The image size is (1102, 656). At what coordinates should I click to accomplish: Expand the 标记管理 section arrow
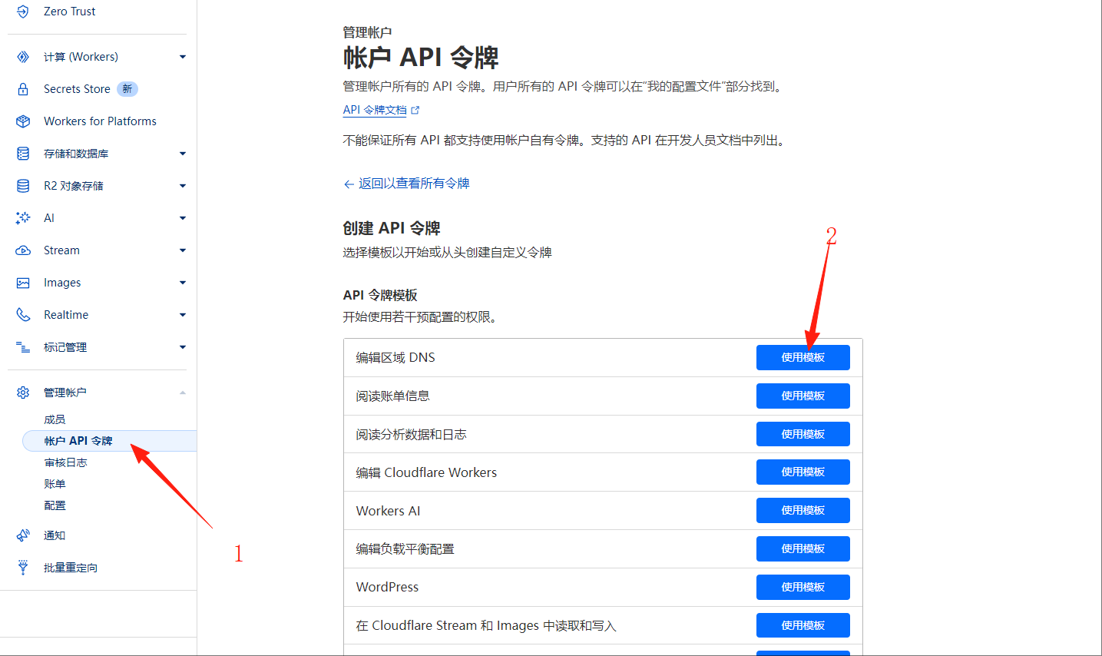pyautogui.click(x=183, y=347)
